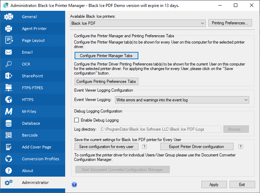Click Save configuration for every user

tap(106, 147)
